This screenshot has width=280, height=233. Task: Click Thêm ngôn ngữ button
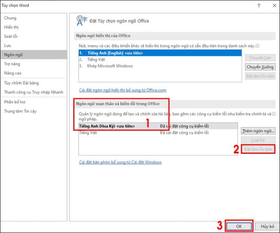258,131
